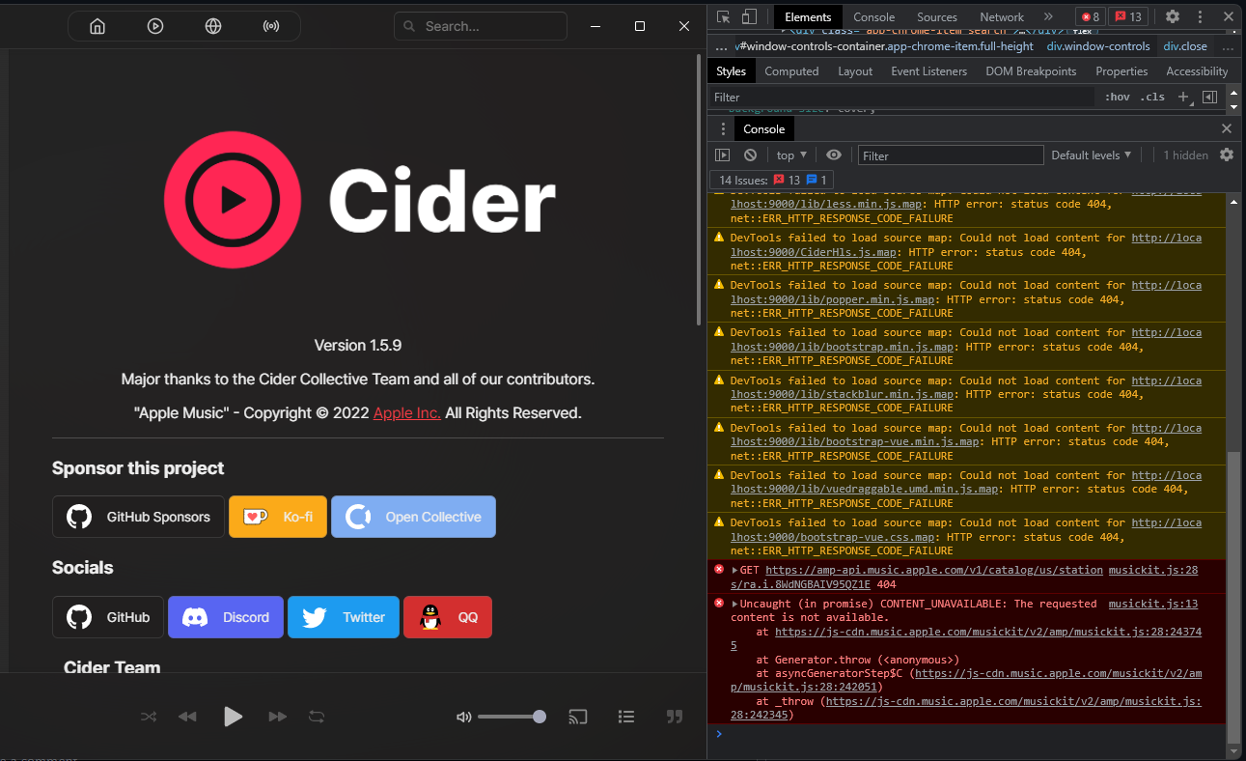Screen dimensions: 1246x761
Task: Clear the console
Action: pos(750,155)
